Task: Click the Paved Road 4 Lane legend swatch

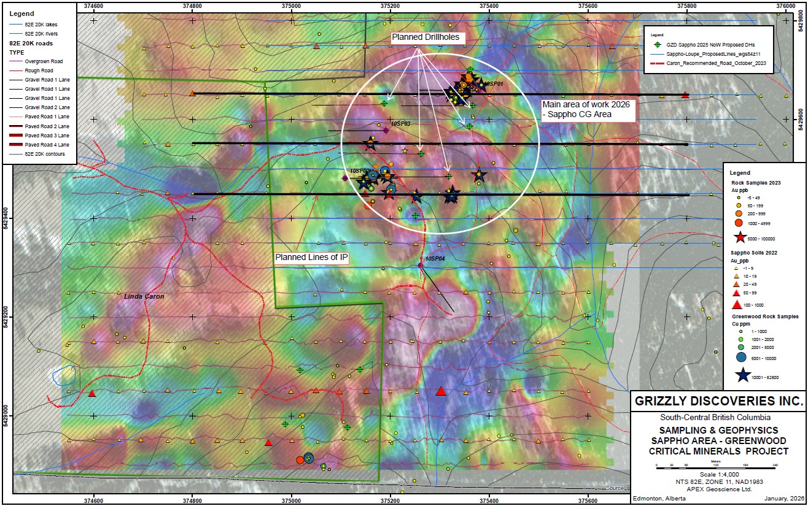Action: point(17,144)
